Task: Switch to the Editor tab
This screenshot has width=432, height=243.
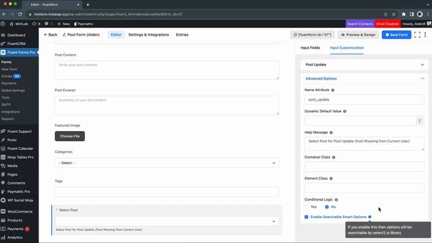Action: click(116, 34)
